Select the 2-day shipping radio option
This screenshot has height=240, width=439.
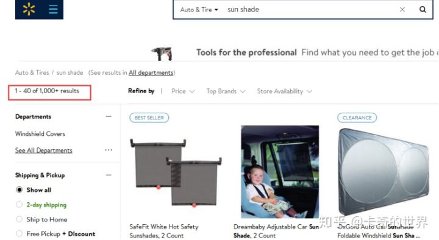pyautogui.click(x=19, y=205)
